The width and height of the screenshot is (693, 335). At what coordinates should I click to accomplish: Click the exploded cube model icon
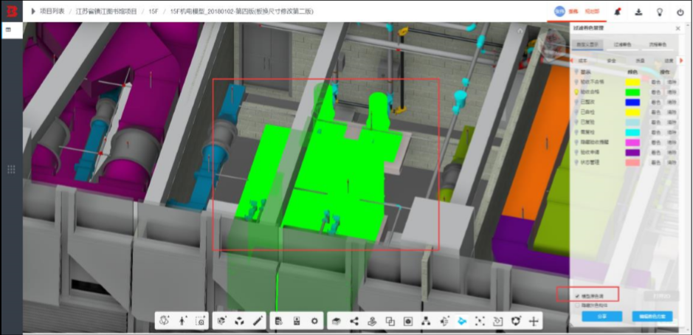[x=240, y=321]
